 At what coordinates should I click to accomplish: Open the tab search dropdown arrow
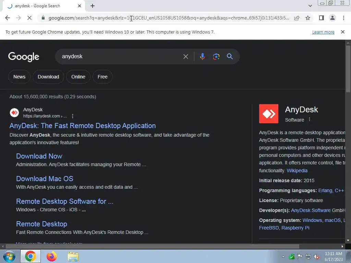[310, 6]
